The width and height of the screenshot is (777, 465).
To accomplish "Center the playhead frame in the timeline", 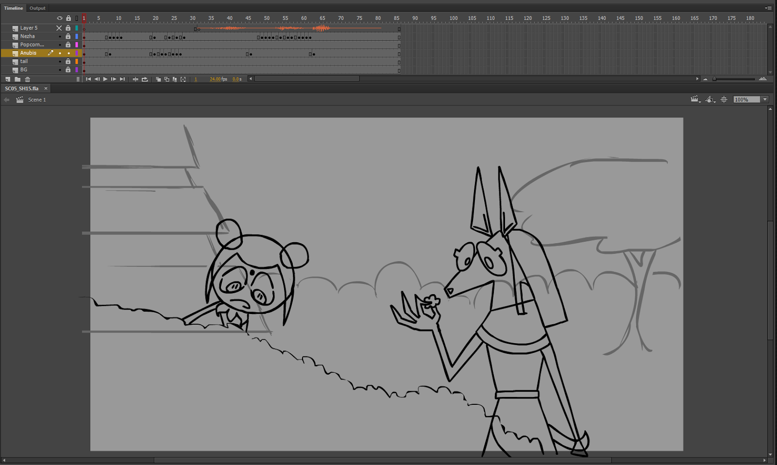I will 135,79.
